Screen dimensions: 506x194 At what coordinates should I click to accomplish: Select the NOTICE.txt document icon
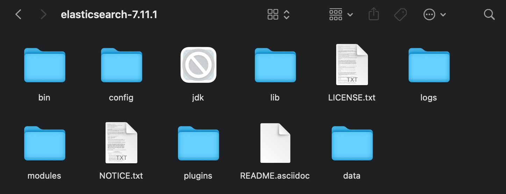coord(121,143)
